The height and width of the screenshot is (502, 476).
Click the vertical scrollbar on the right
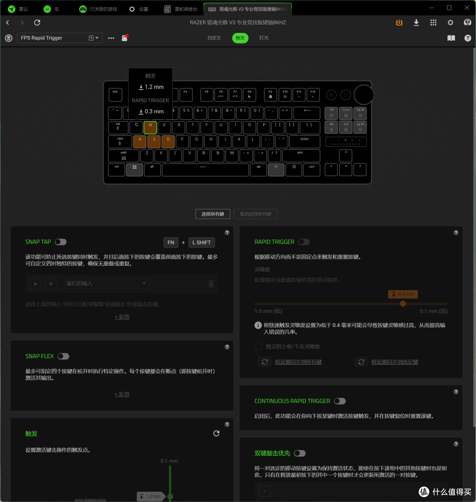tap(474, 237)
